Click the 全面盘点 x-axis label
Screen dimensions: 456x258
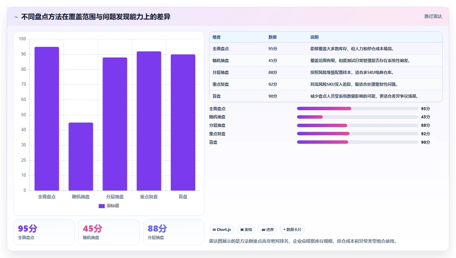tap(47, 197)
